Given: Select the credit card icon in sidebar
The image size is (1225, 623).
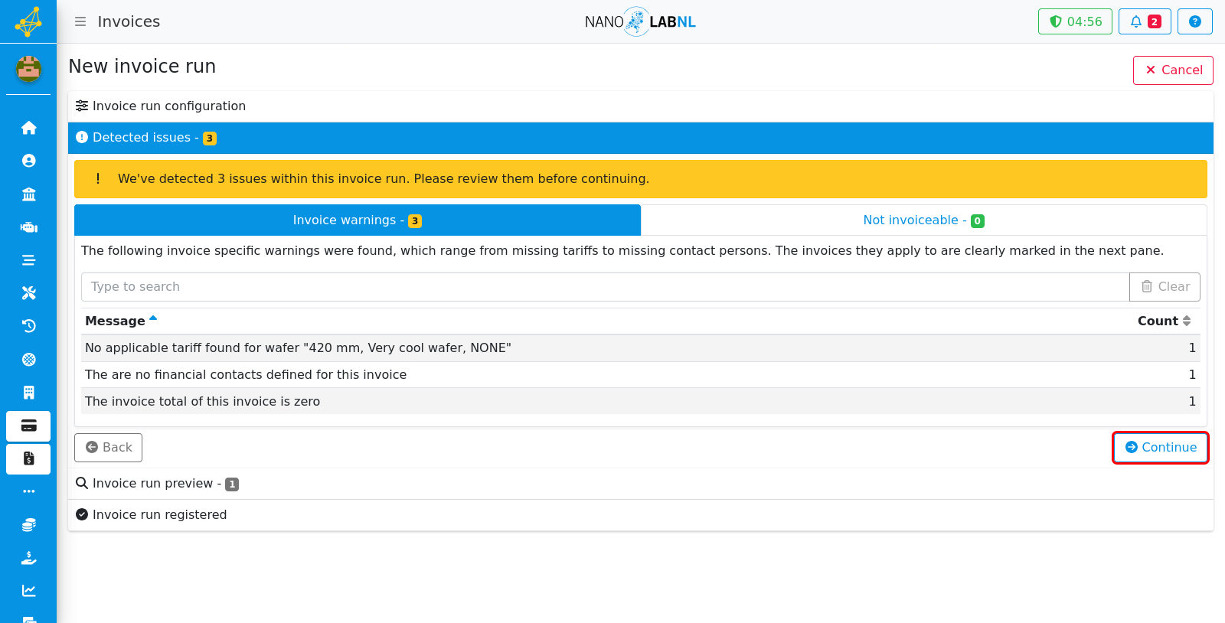Looking at the screenshot, I should [x=28, y=426].
